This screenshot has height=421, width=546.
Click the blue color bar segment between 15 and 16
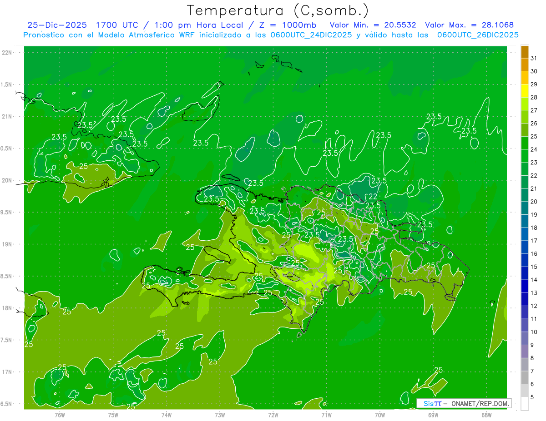coord(525,260)
